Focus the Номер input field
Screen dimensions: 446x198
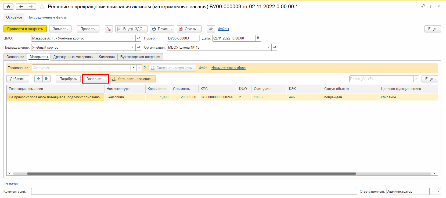183,38
